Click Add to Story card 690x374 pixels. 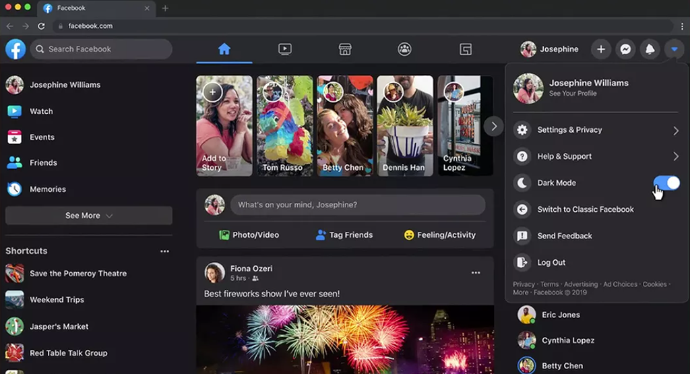(x=224, y=126)
